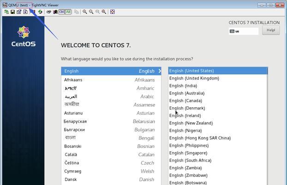Send Ctrl+Esc icon
This screenshot has height=185, width=287.
[55, 12]
